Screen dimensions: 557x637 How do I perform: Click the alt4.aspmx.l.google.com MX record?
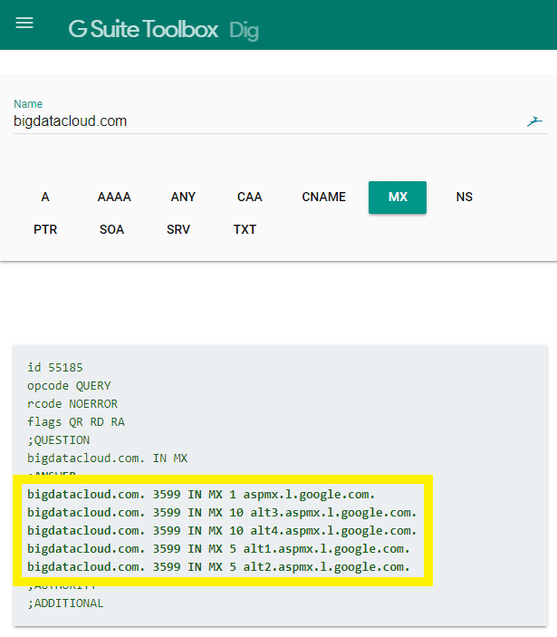[x=222, y=531]
